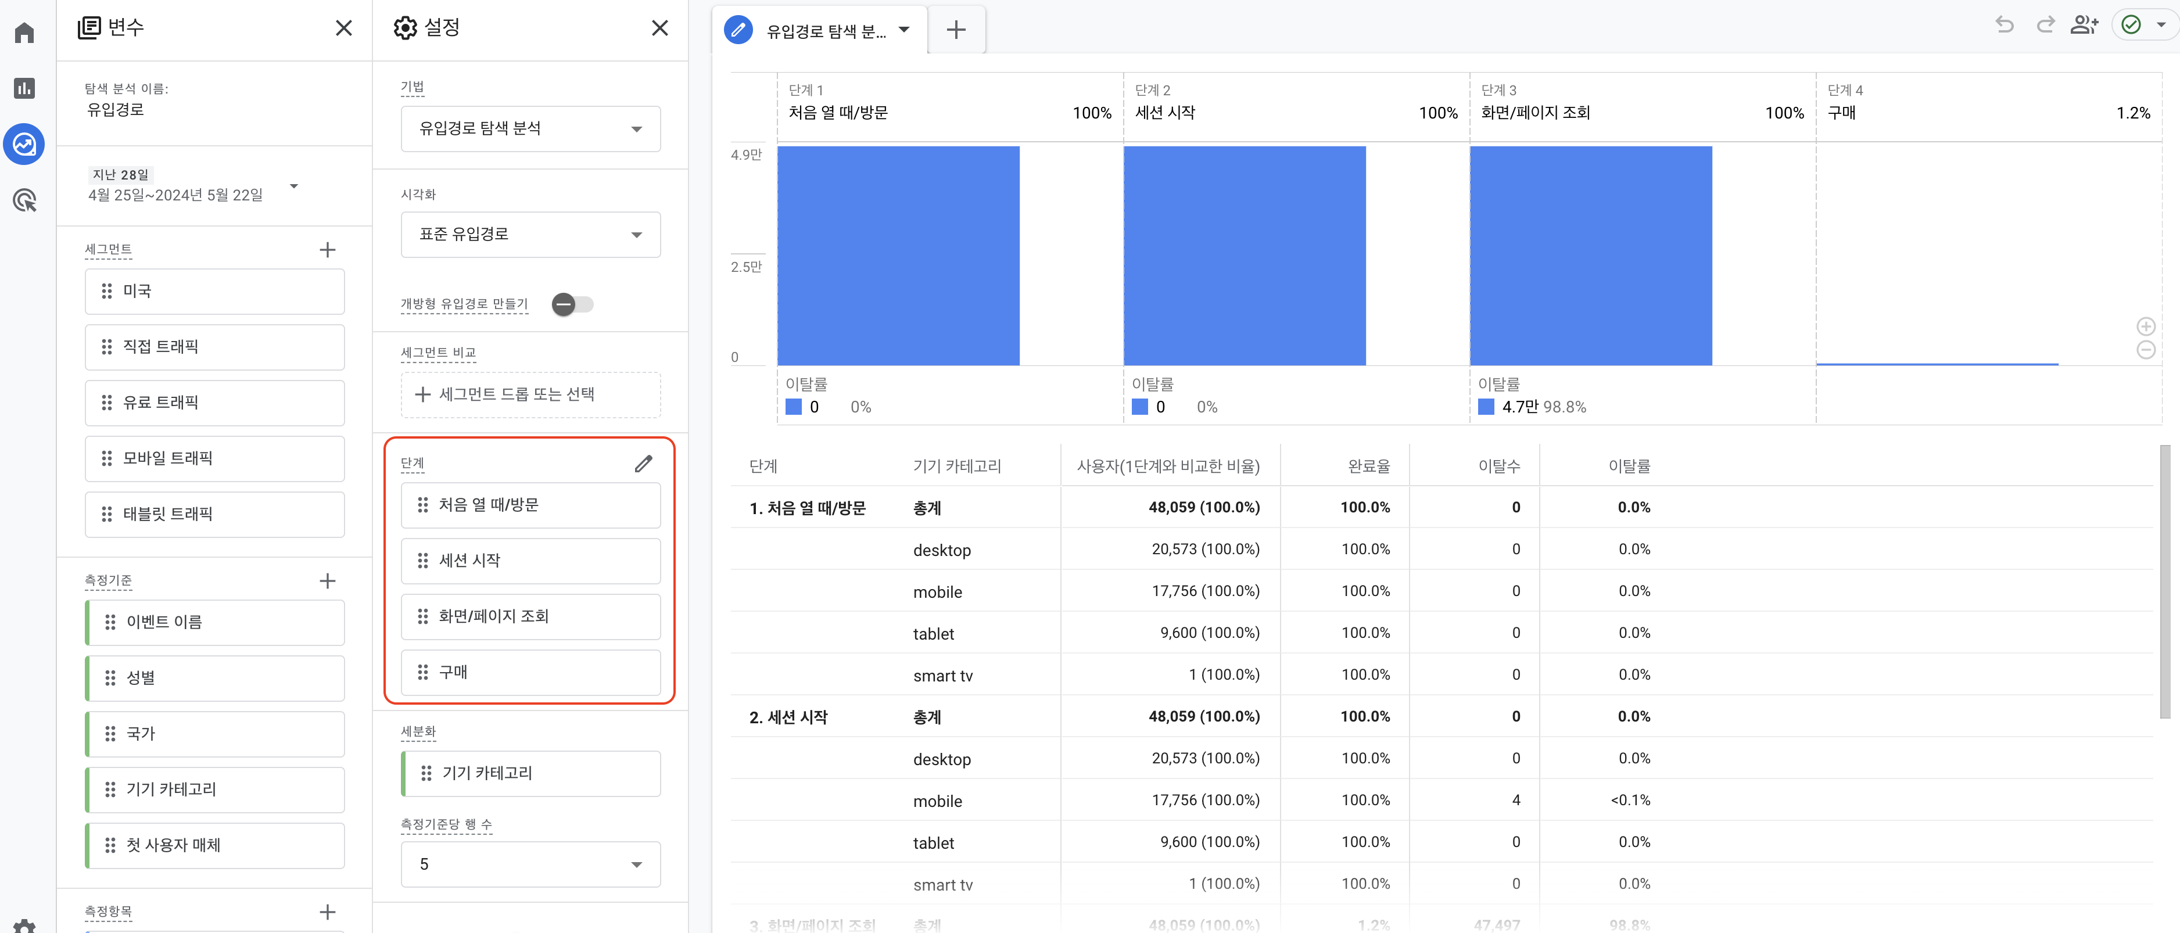Add a new tab with plus button
This screenshot has height=933, width=2180.
click(x=955, y=30)
